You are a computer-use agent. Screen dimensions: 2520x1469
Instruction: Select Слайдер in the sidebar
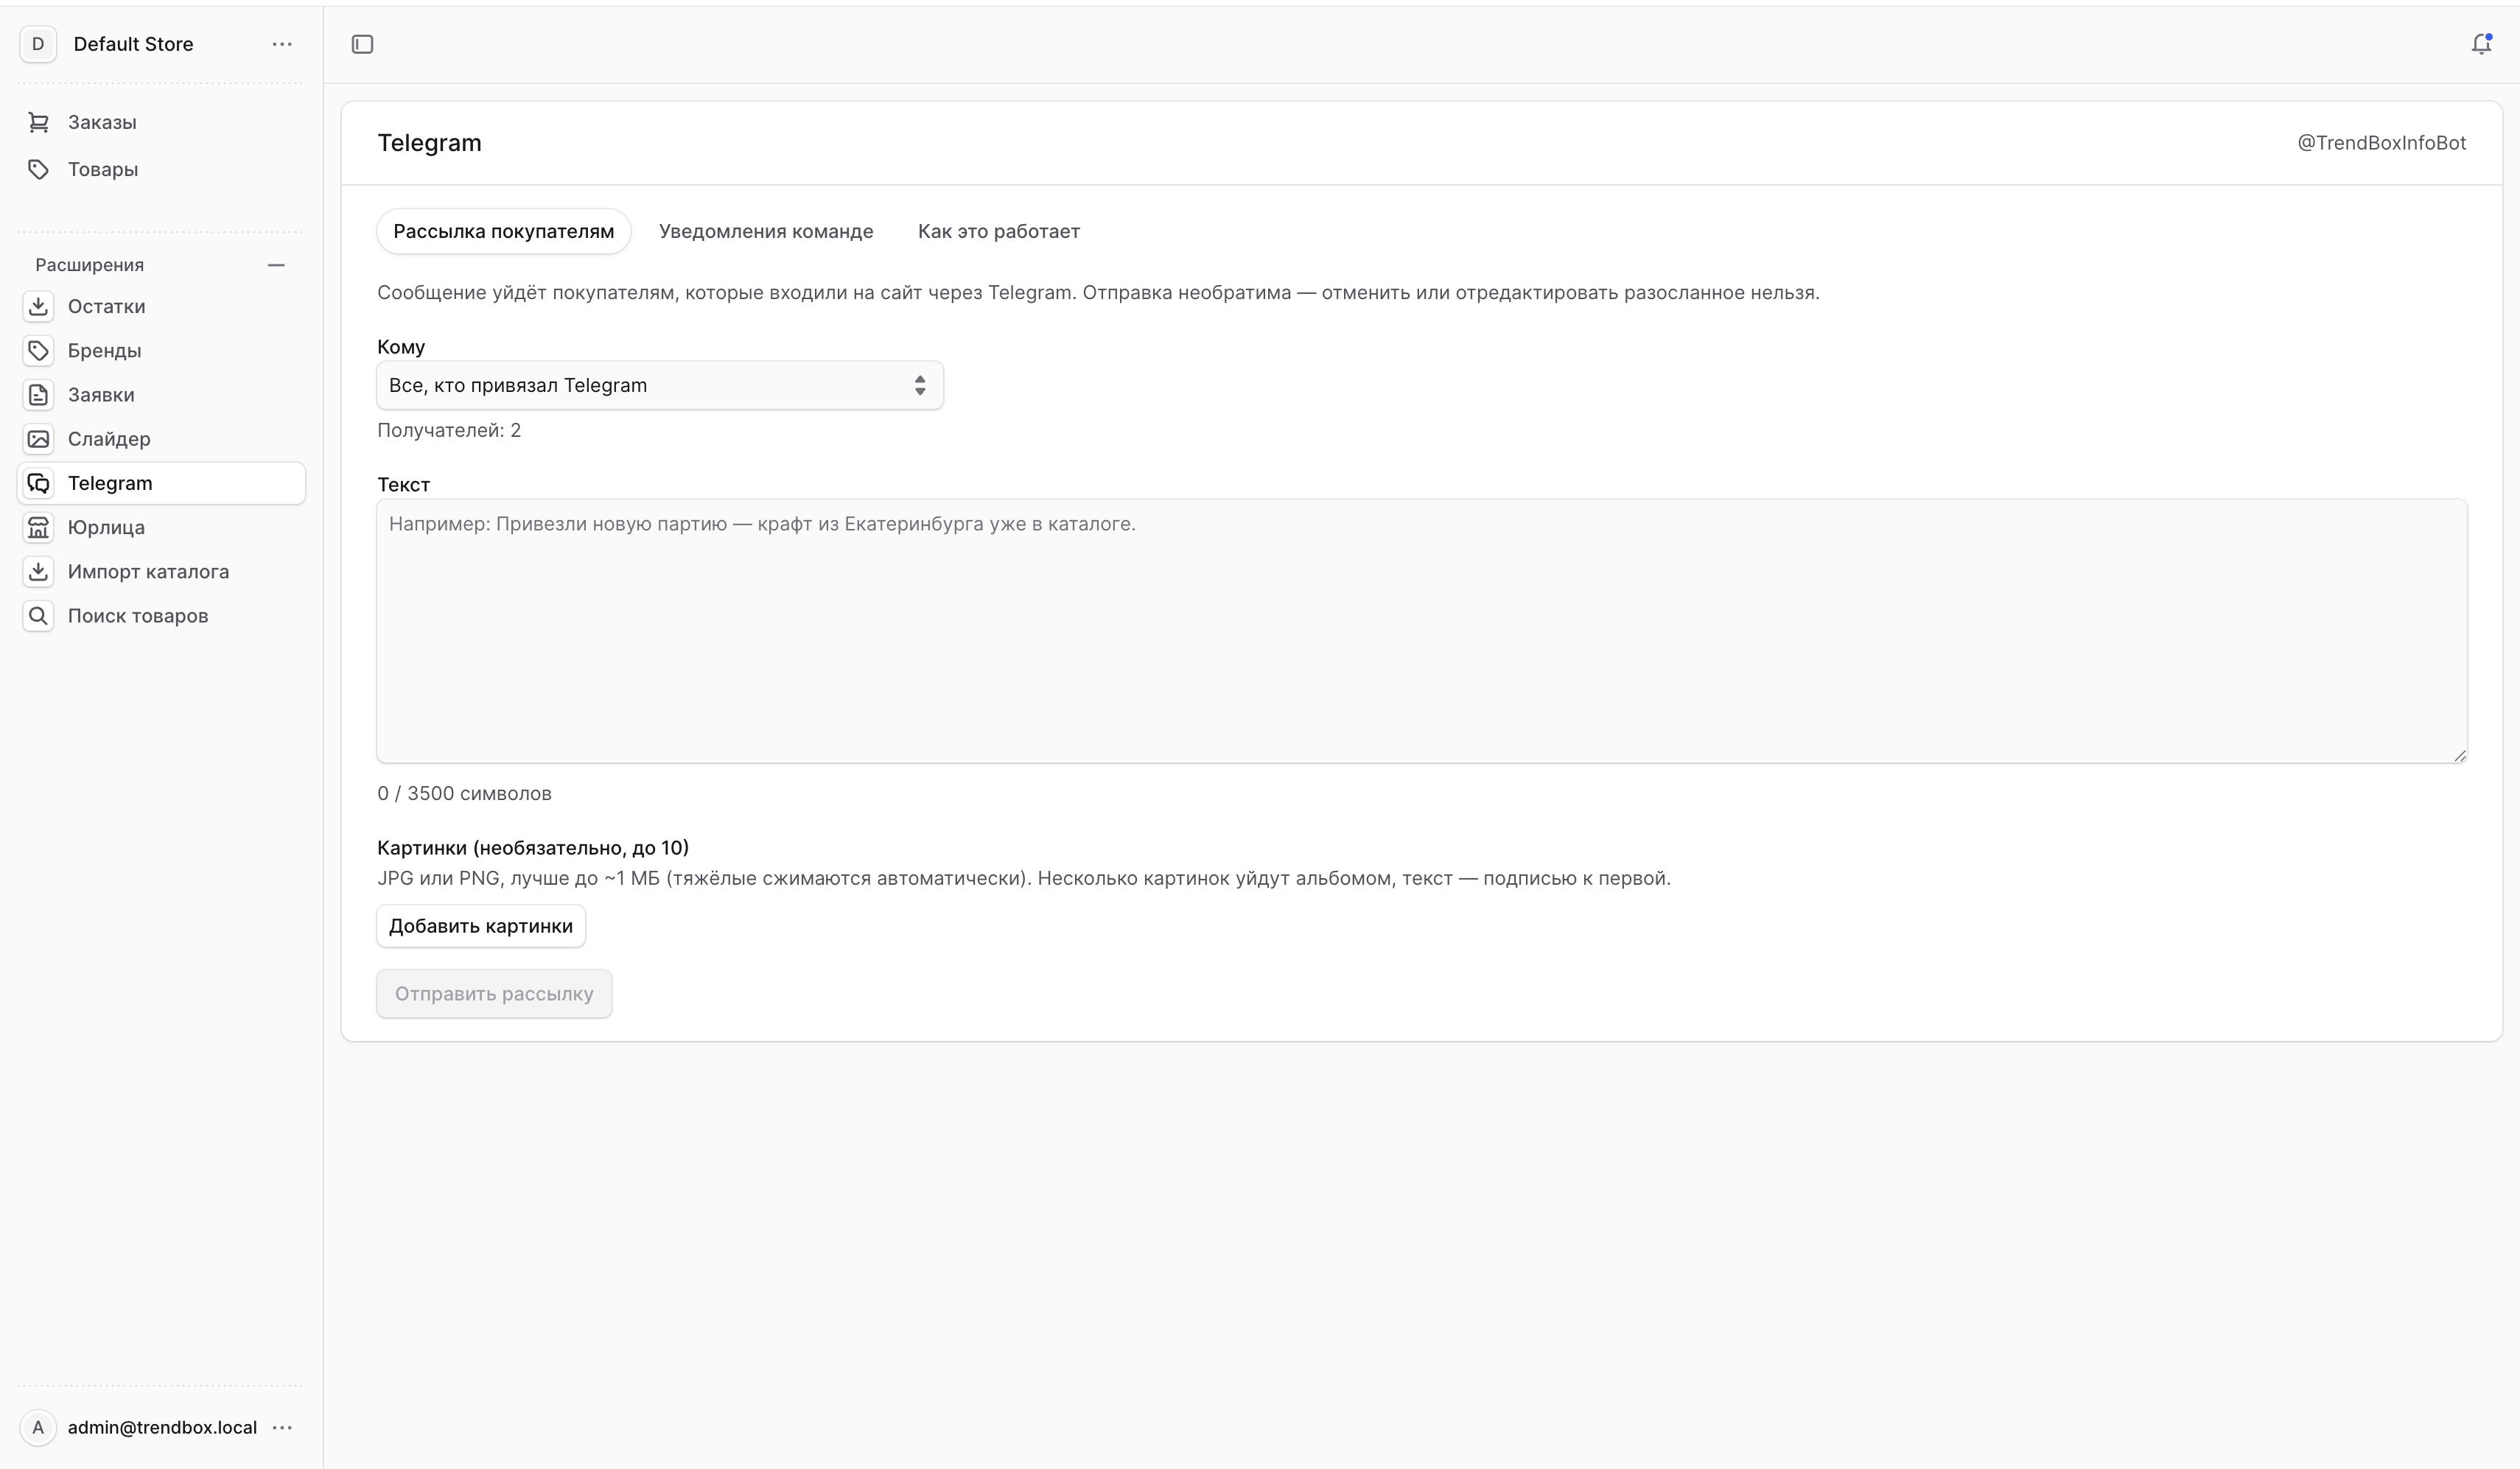click(161, 439)
